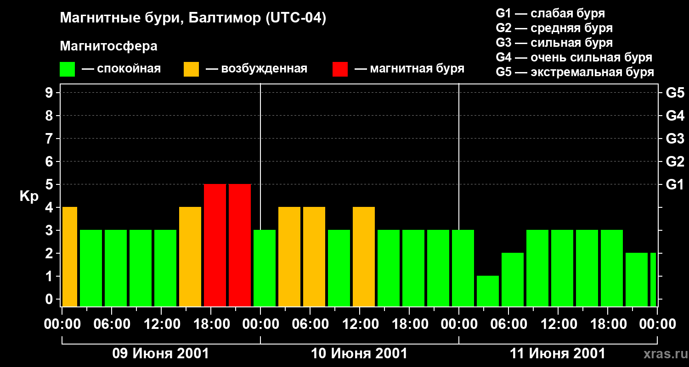Click the yellow bar at 12:00 on 10 Июня

tap(364, 256)
